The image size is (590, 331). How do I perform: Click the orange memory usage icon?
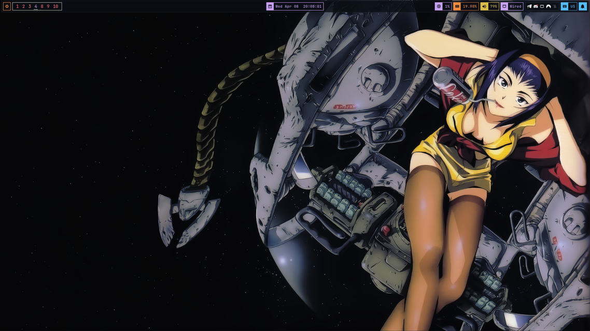click(x=457, y=6)
